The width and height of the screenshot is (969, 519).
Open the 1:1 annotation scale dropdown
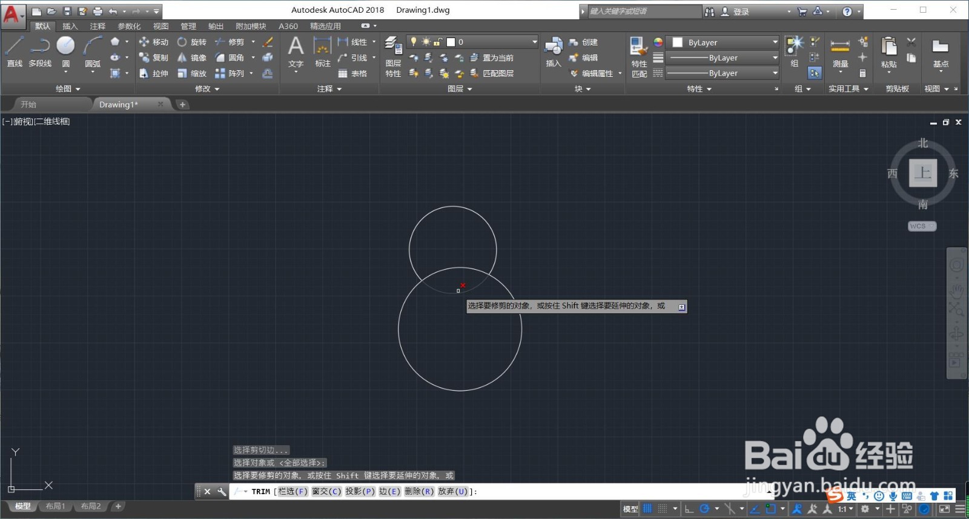(x=845, y=509)
